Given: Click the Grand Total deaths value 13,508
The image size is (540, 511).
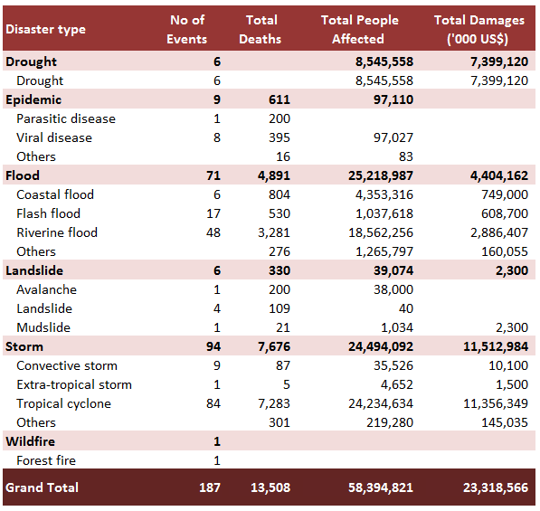Looking at the screenshot, I should (270, 487).
